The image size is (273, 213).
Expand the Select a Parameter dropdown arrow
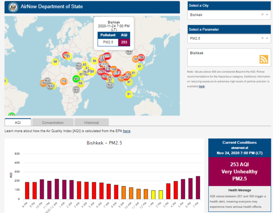(268, 39)
